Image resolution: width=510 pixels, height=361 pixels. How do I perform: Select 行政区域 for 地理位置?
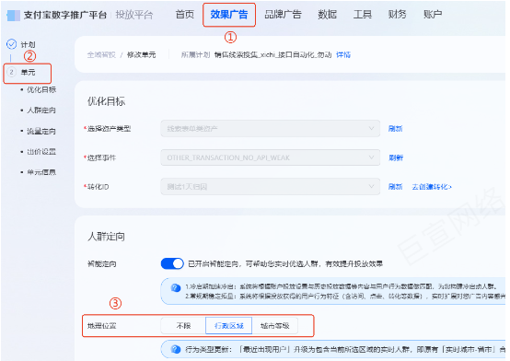[228, 326]
